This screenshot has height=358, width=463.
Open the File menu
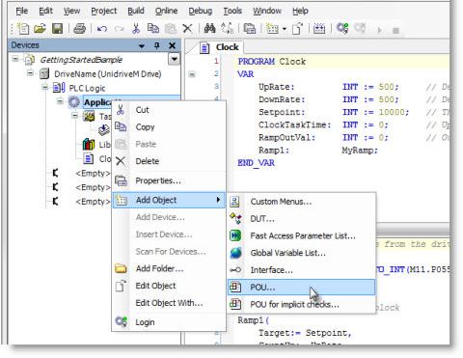coord(22,11)
